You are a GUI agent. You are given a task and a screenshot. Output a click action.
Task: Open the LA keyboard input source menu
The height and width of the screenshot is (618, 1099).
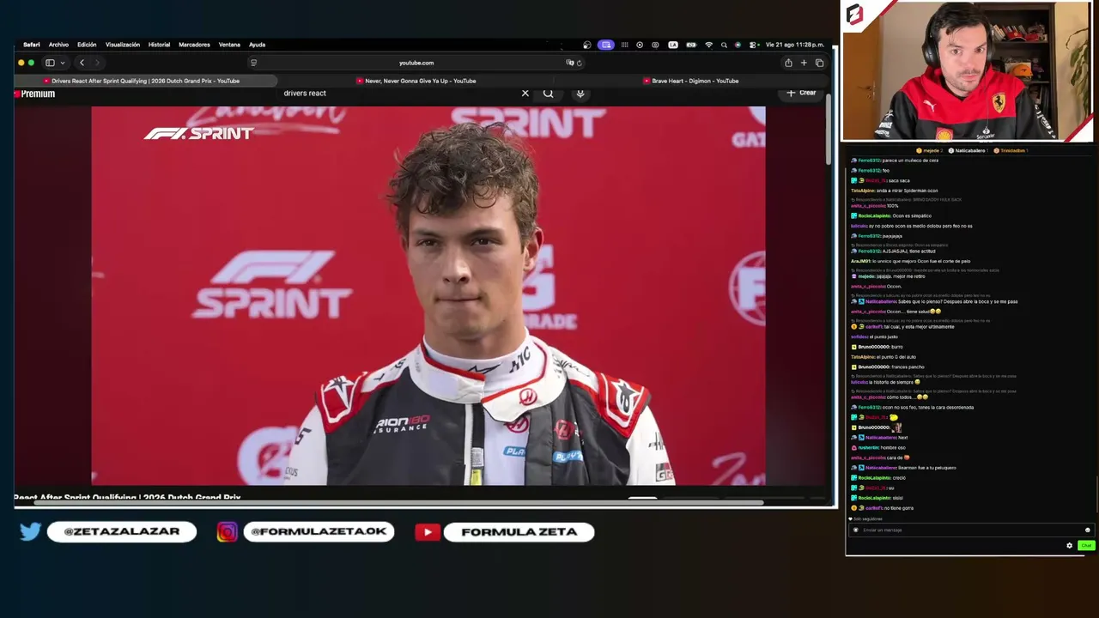click(673, 45)
